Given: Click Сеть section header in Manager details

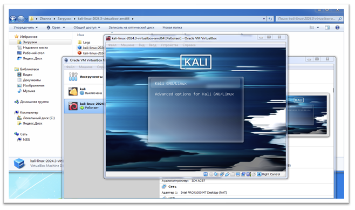Looking at the screenshot, I should (x=172, y=187).
